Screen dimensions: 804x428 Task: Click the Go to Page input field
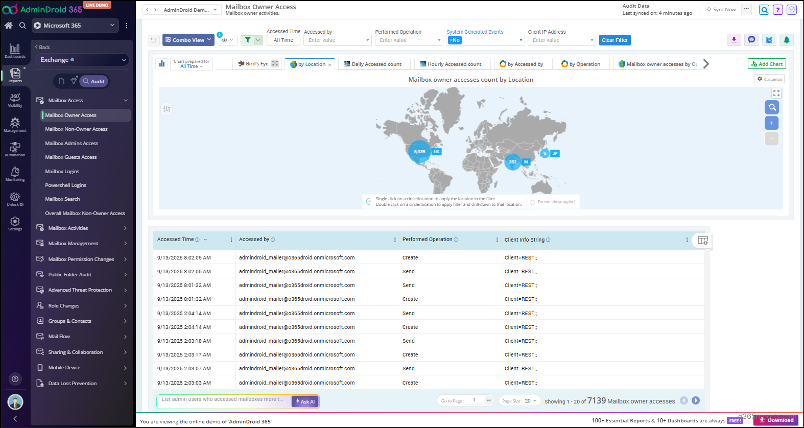tap(474, 400)
